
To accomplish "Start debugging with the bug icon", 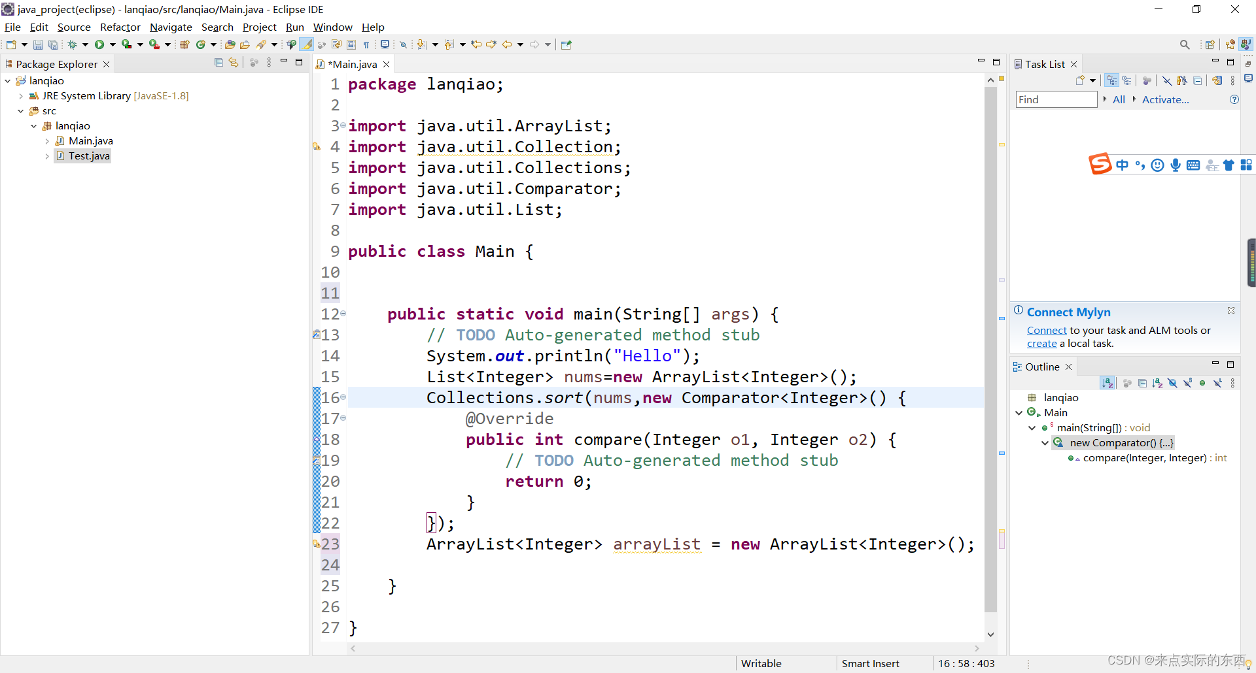I will click(73, 44).
